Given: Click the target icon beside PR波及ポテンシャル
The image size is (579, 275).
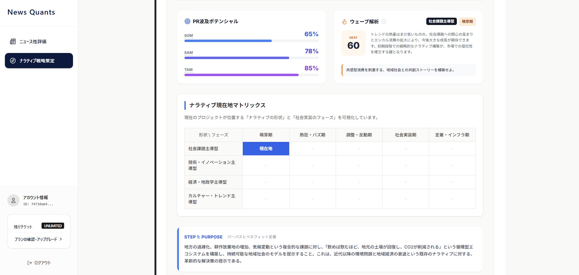Looking at the screenshot, I should 188,21.
